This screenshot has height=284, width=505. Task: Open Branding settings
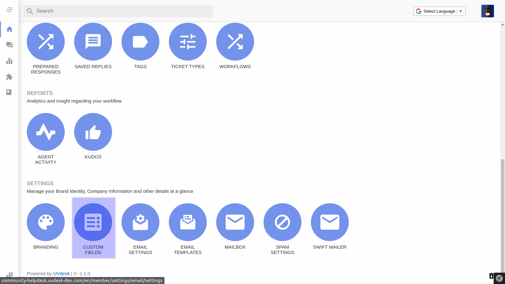pos(46,222)
